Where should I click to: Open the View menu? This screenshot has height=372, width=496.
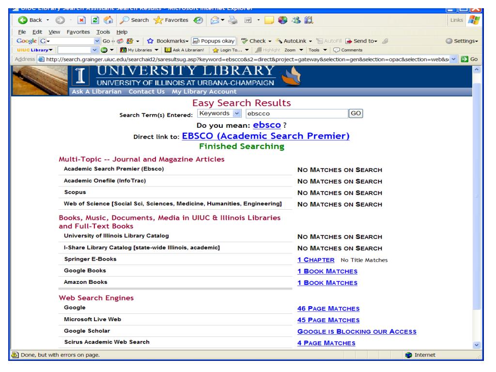54,32
